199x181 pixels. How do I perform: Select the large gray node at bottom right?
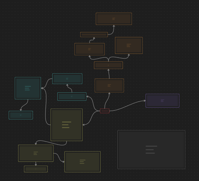point(151,149)
